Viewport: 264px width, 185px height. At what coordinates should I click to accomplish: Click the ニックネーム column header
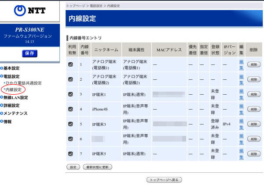106,50
